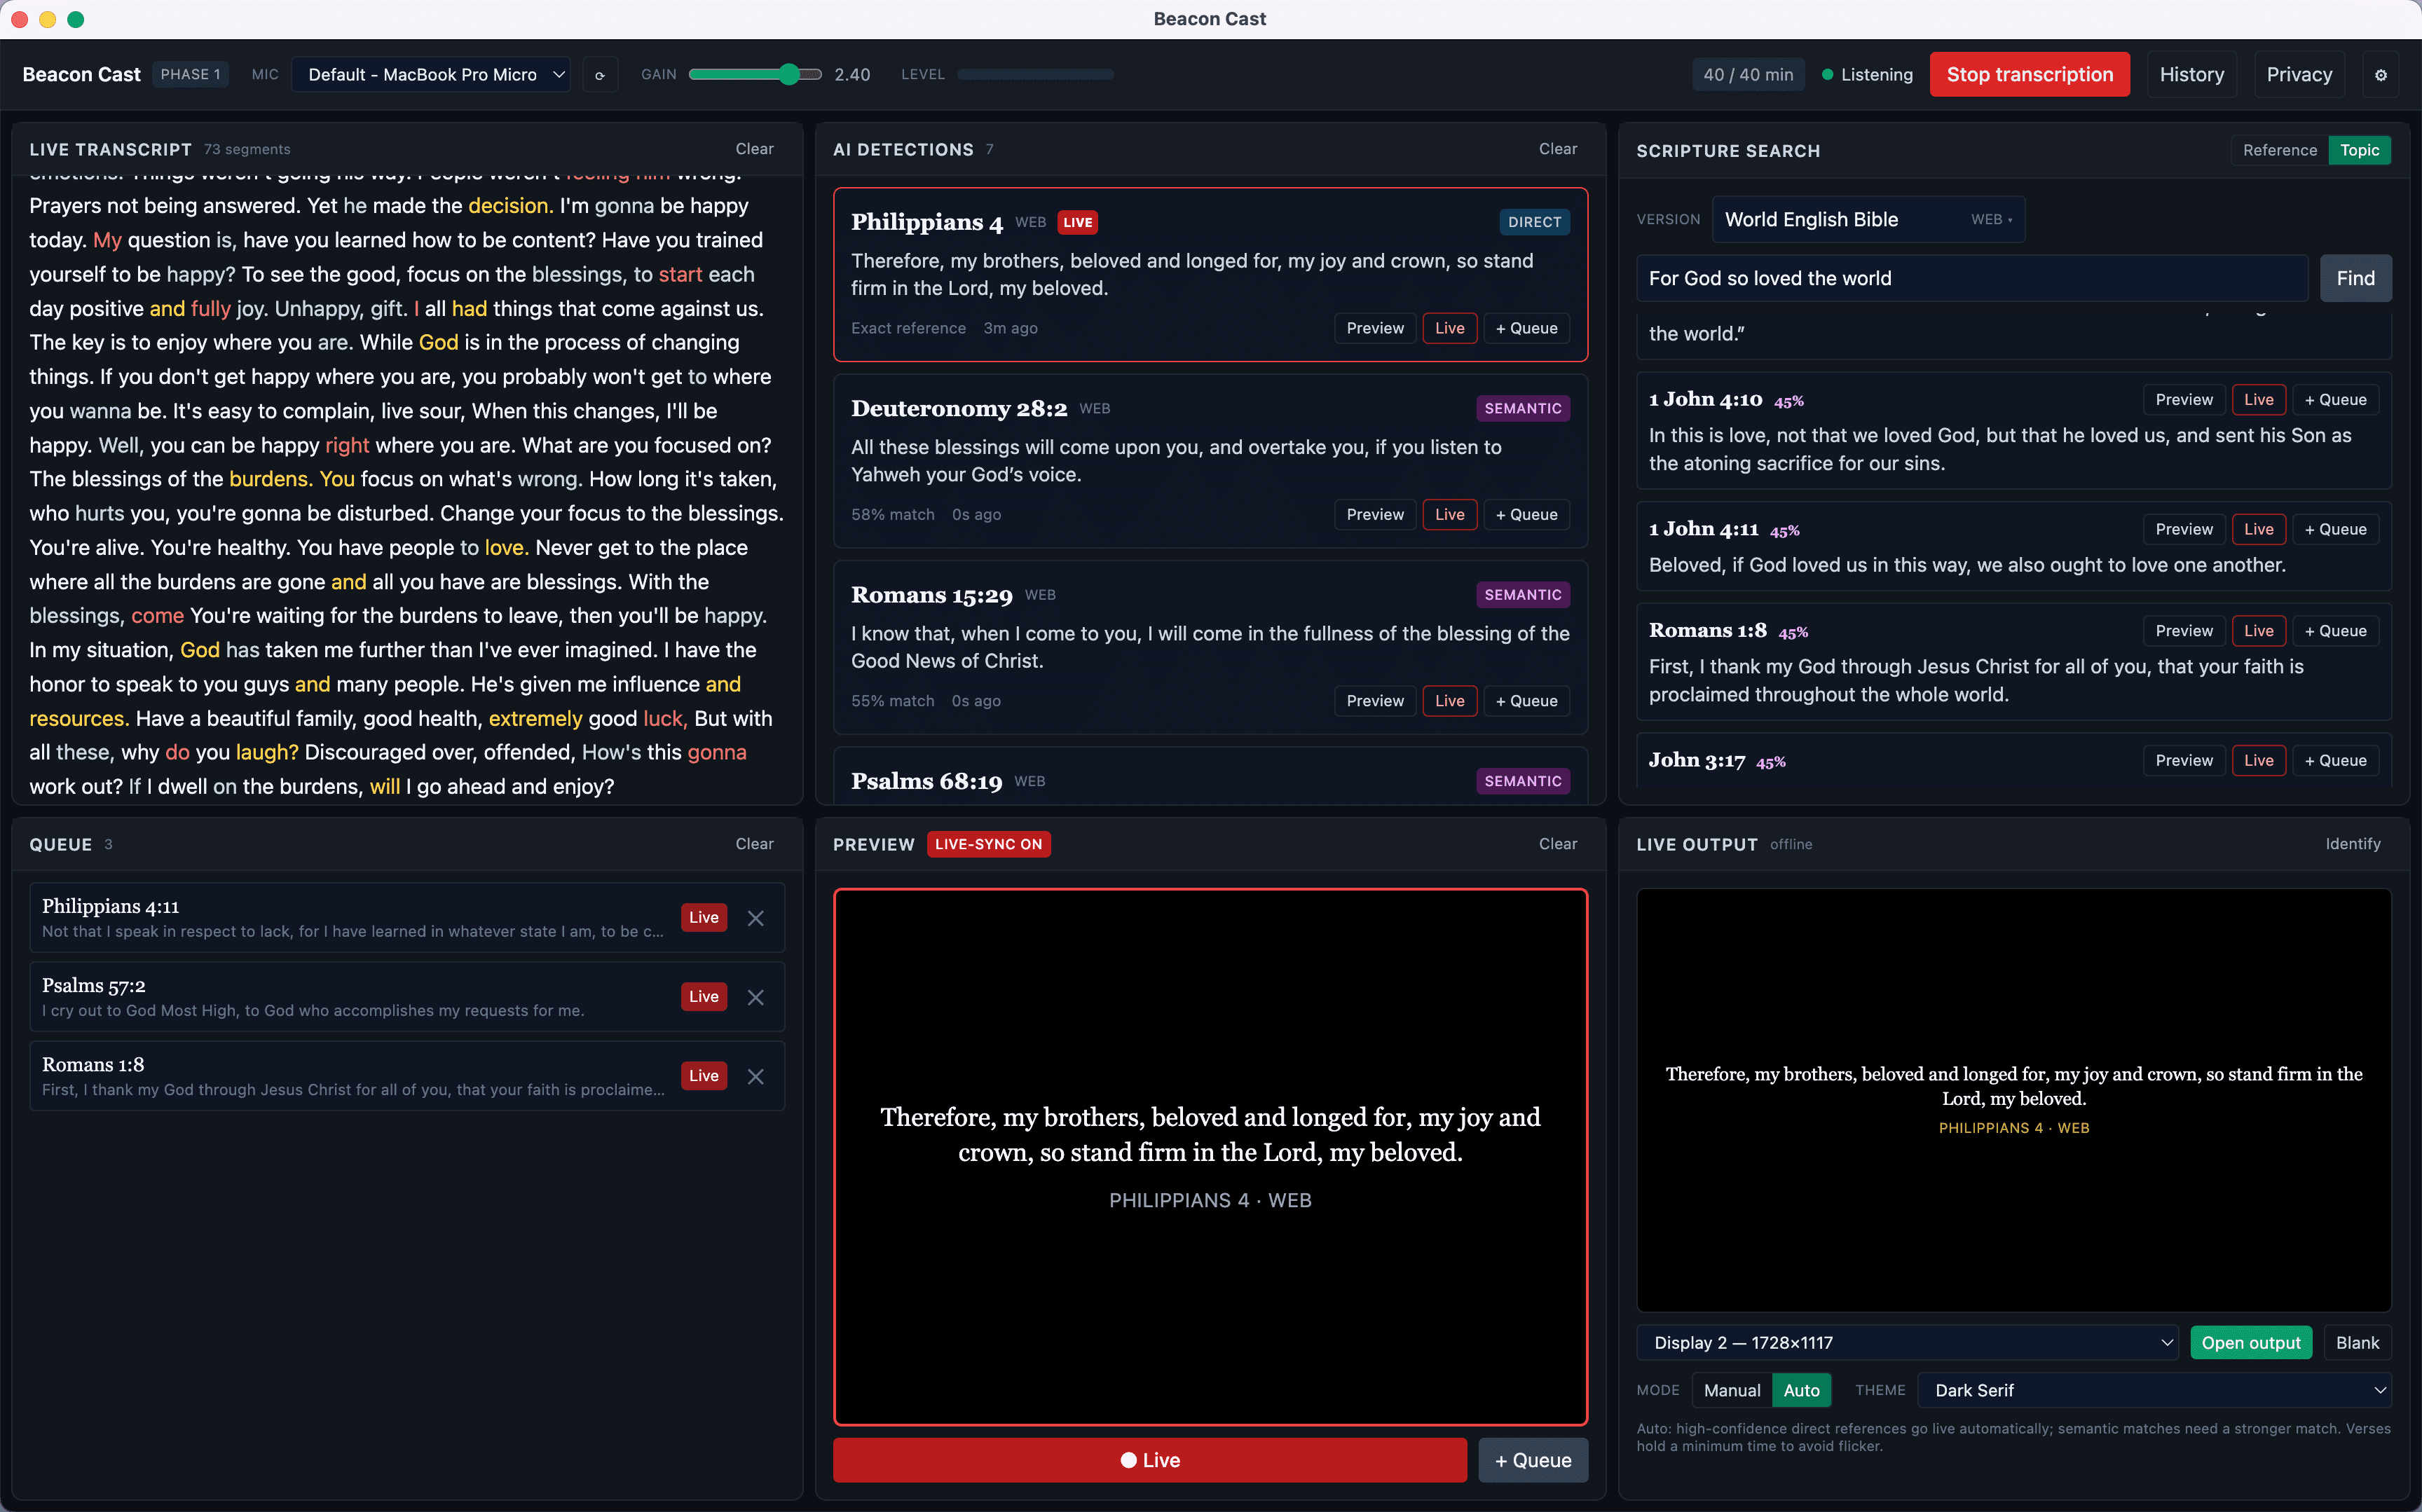The width and height of the screenshot is (2422, 1512).
Task: Preview Romans 1:8 search result
Action: pyautogui.click(x=2184, y=630)
